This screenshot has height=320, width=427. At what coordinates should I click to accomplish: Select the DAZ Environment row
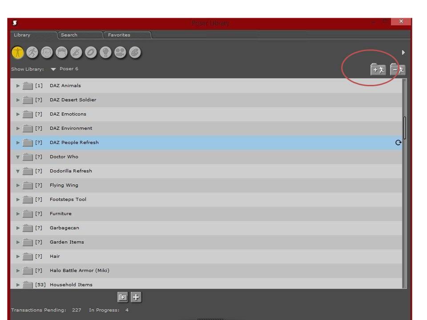206,128
